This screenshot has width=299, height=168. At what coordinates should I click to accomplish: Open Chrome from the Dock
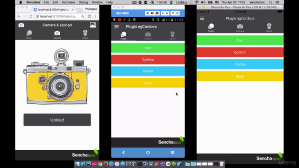coord(100,164)
